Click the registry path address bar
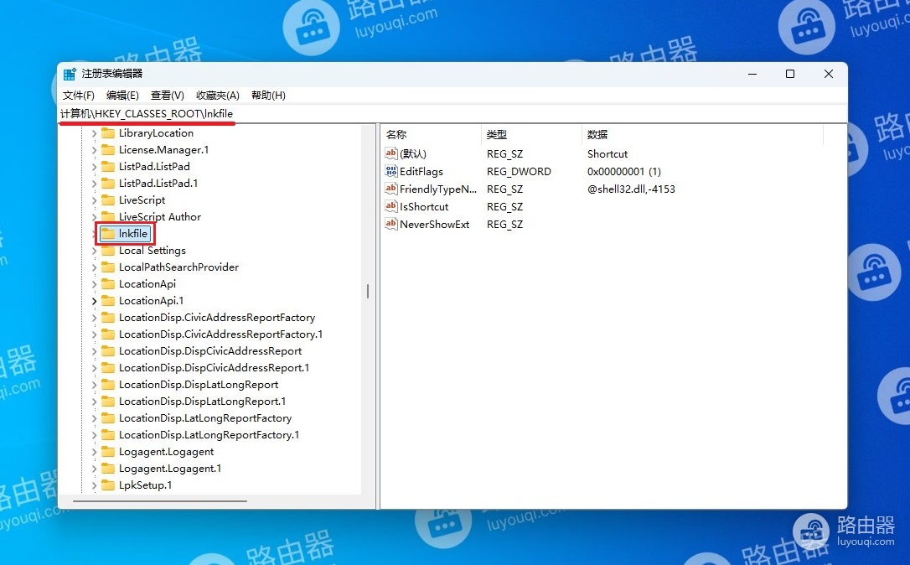910x565 pixels. tap(452, 114)
